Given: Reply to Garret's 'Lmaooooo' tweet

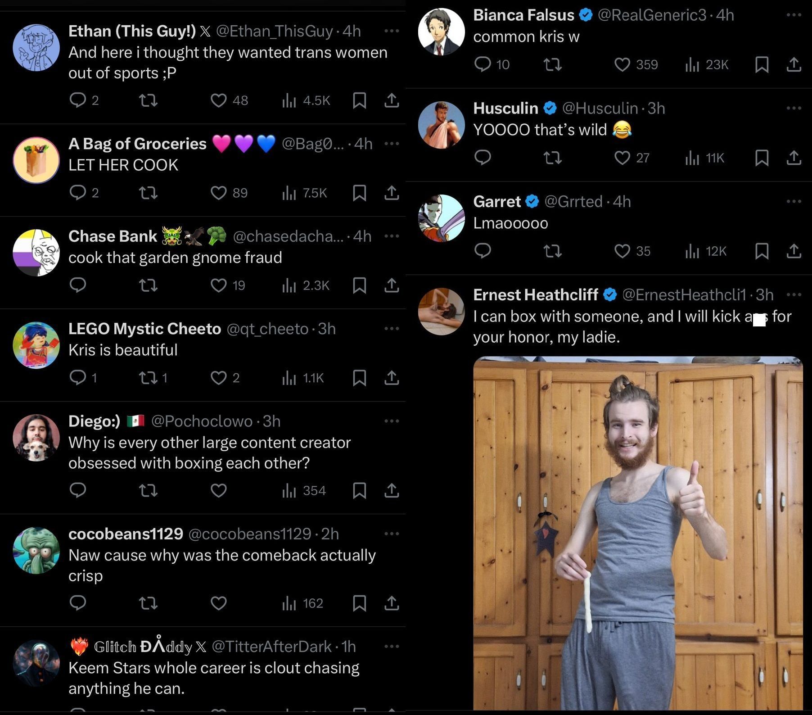Looking at the screenshot, I should point(483,251).
